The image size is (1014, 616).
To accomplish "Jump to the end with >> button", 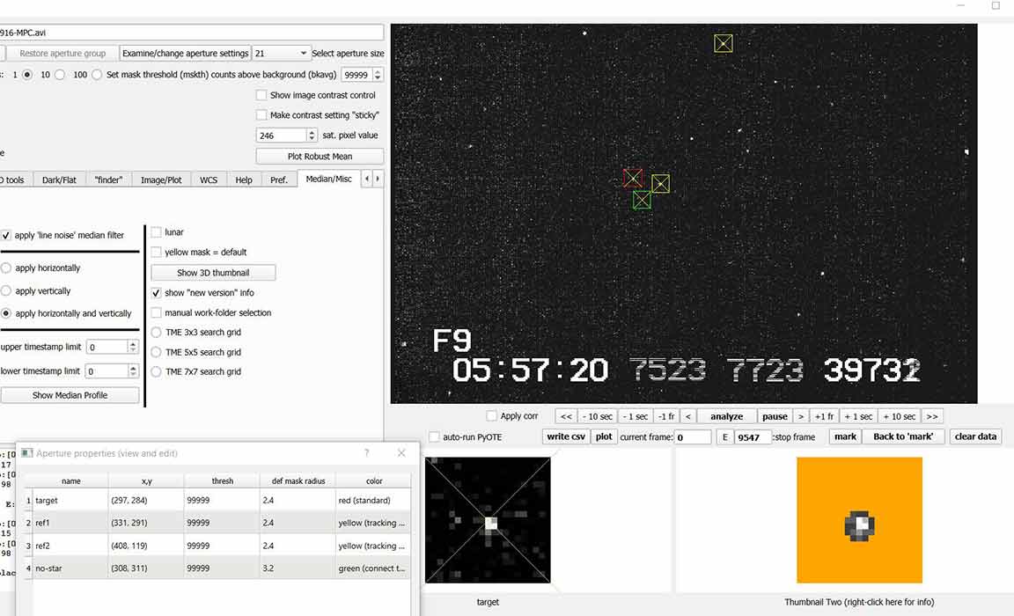I will click(931, 416).
